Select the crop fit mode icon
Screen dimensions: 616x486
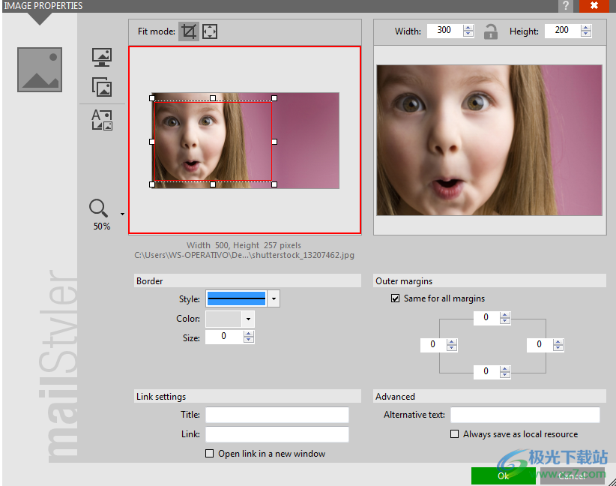[x=189, y=31]
